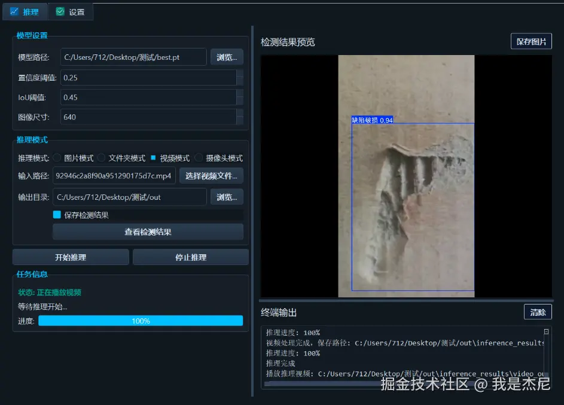Viewport: 564px width, 405px height.
Task: Click 保存图片 to save the image
Action: click(x=531, y=41)
